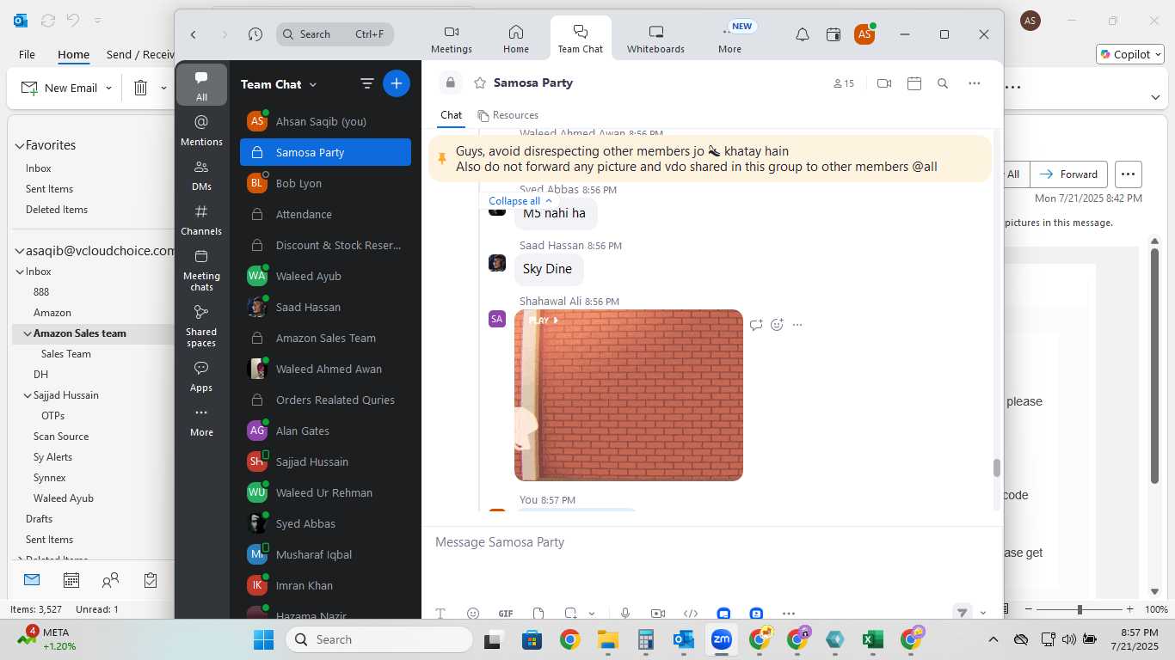Record an audio message with microphone icon

point(625,614)
